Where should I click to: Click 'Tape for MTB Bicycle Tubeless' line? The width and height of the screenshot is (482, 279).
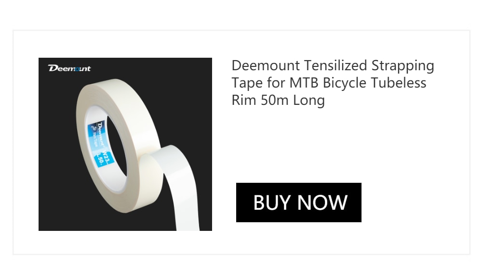coord(329,83)
